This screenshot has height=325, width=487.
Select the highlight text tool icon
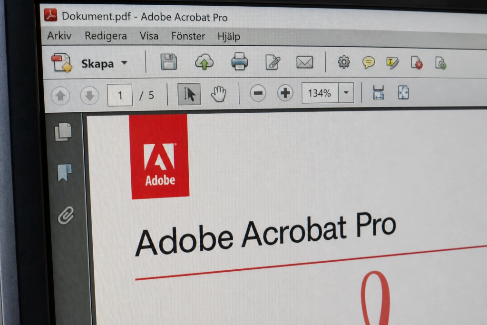[392, 63]
